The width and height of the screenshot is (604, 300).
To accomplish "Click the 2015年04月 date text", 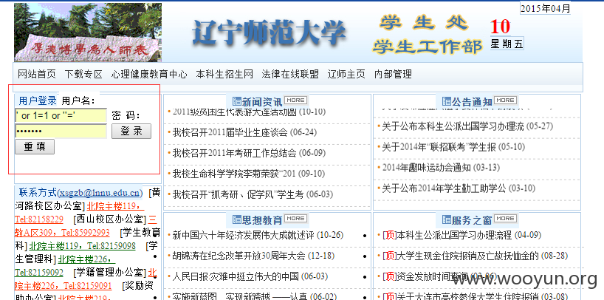I will tap(545, 9).
